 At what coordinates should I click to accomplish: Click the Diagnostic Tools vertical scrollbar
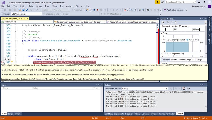point(206,39)
